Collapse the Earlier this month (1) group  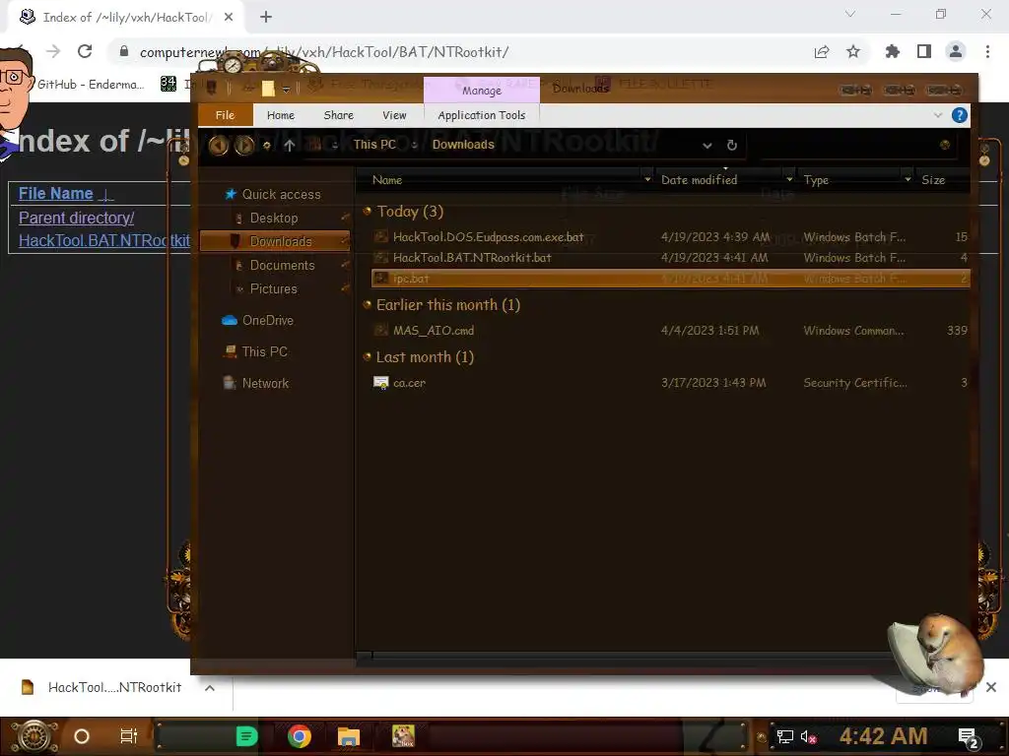(368, 305)
